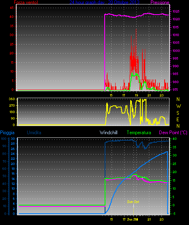Screen dimensions: 189x225
Task: Click the compass letter E beside the direction graph
Action: click(x=178, y=119)
